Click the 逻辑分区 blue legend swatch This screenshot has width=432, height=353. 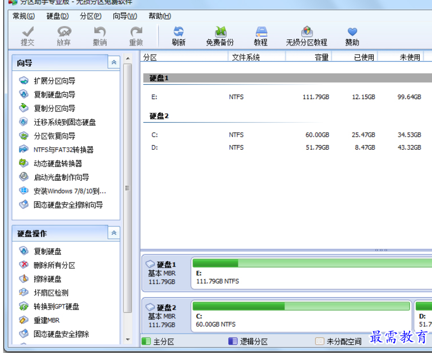pos(233,341)
